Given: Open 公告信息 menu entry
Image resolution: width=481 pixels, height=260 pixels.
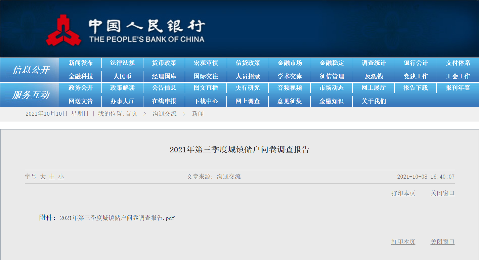Looking at the screenshot, I should pyautogui.click(x=164, y=88).
